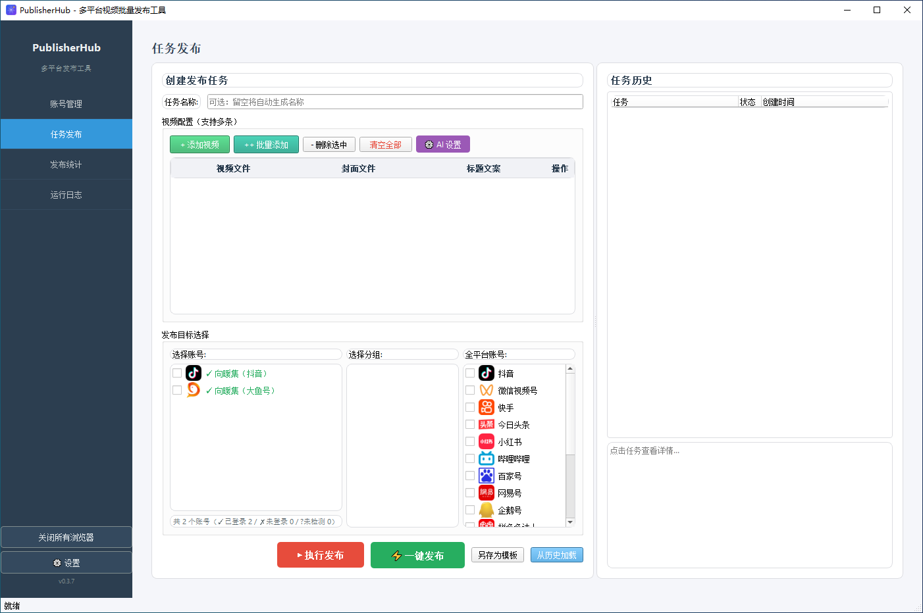Image resolution: width=923 pixels, height=613 pixels.
Task: Click the 快手 platform icon
Action: coord(487,407)
